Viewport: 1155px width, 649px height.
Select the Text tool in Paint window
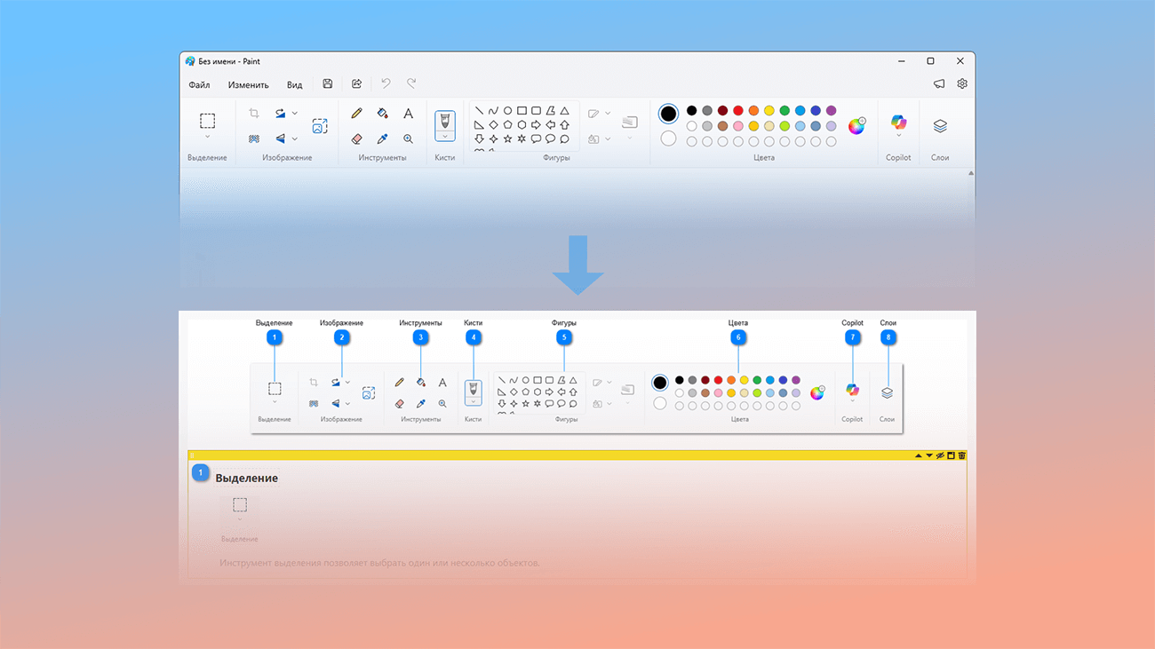point(408,114)
